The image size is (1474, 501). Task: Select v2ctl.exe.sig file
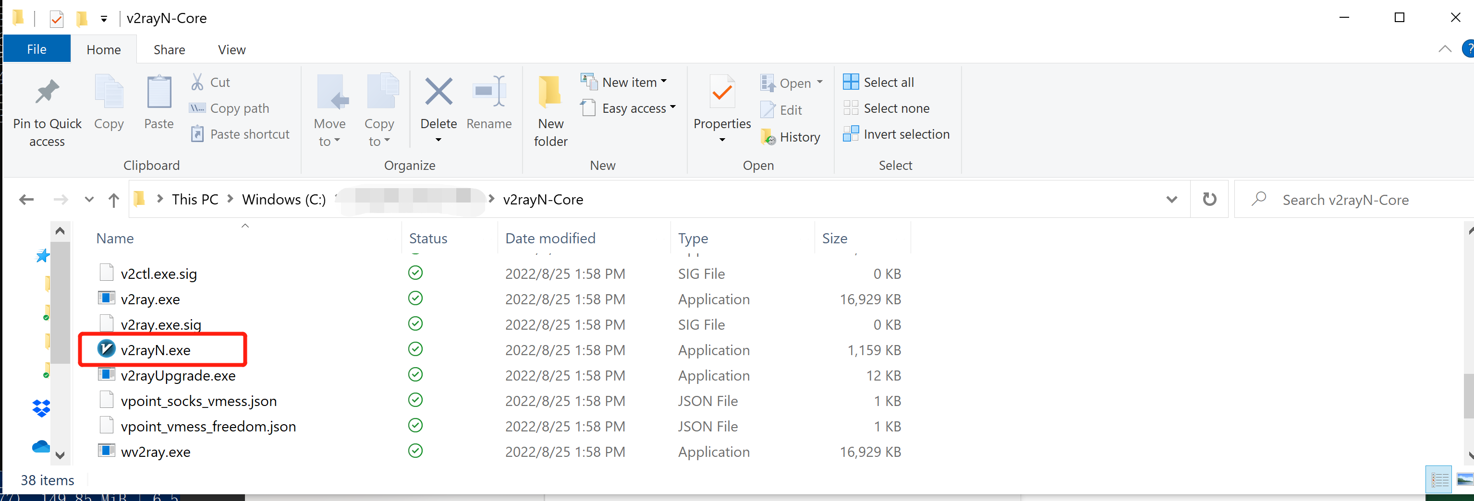[158, 274]
